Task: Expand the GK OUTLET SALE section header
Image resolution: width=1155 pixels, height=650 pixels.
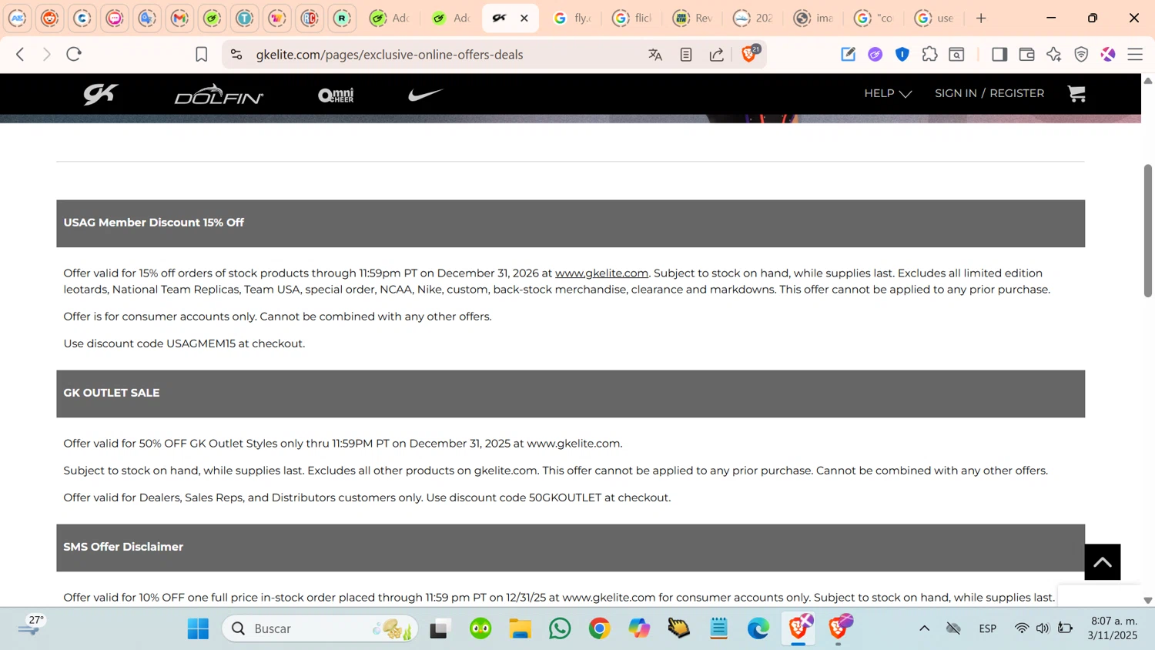Action: pos(571,394)
